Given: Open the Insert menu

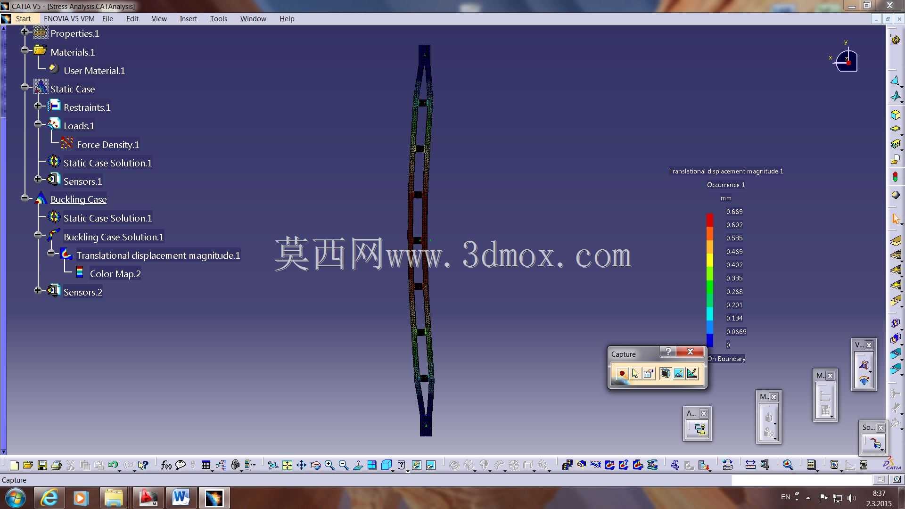Looking at the screenshot, I should click(188, 19).
